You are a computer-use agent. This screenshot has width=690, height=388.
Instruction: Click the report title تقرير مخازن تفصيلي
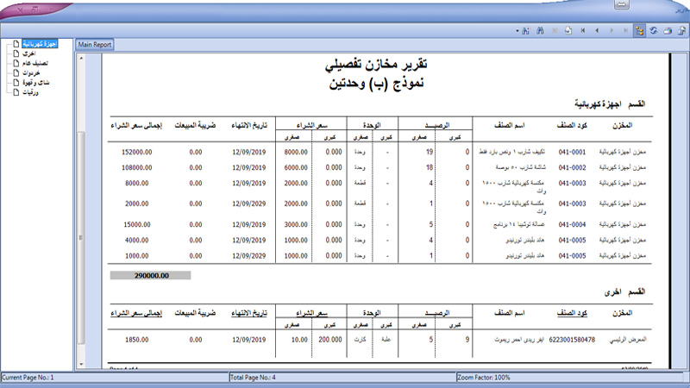(376, 64)
